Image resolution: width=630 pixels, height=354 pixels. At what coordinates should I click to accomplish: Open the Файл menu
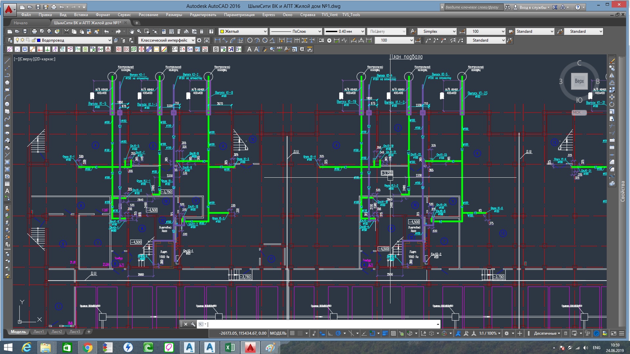pos(26,15)
